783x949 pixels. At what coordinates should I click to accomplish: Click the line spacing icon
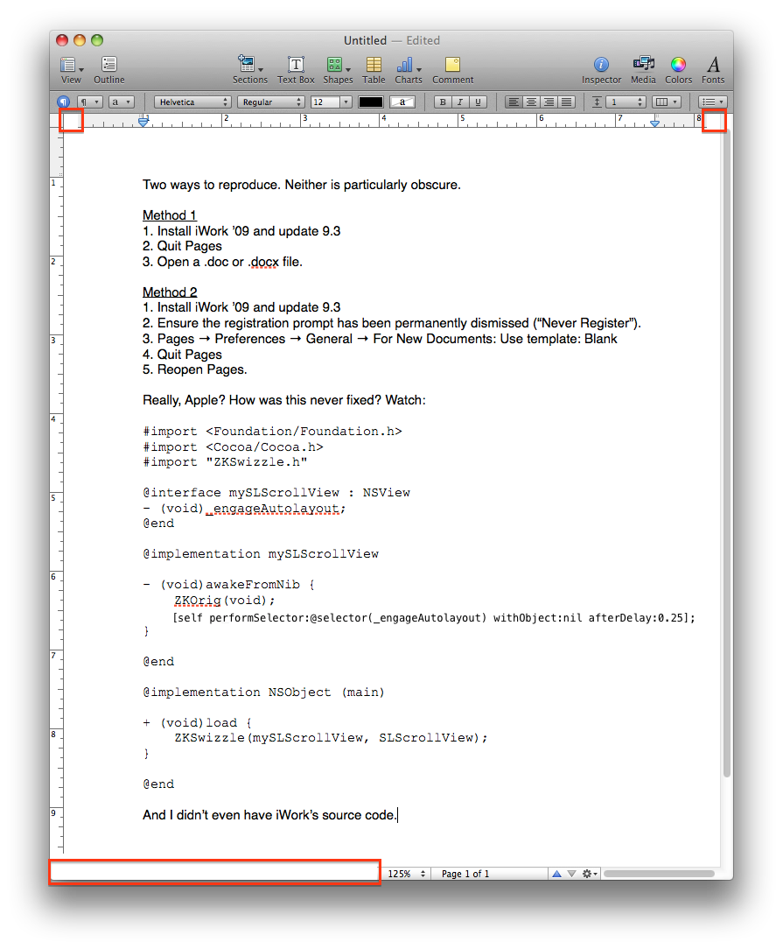click(597, 102)
